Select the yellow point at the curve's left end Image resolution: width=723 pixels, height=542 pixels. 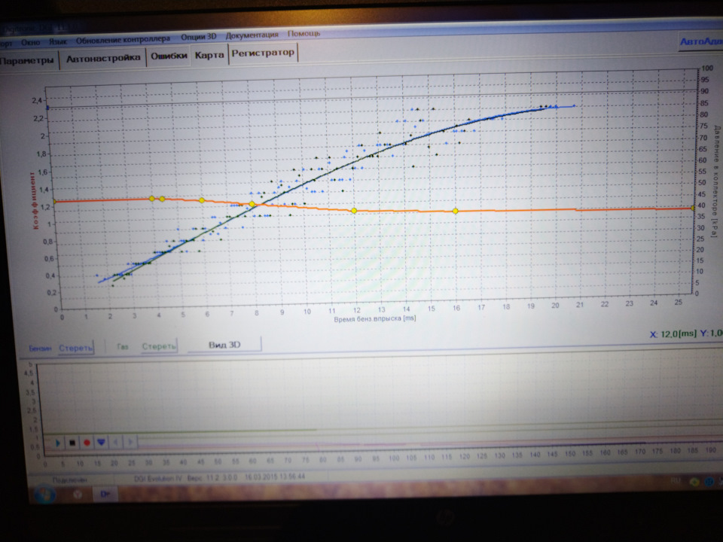(54, 202)
